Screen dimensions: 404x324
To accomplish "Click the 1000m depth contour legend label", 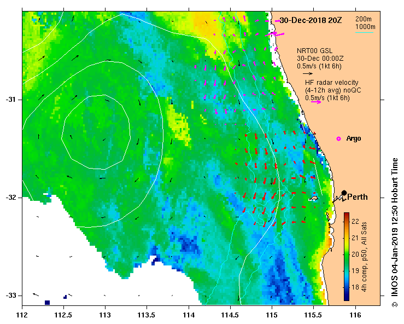I will click(x=365, y=27).
